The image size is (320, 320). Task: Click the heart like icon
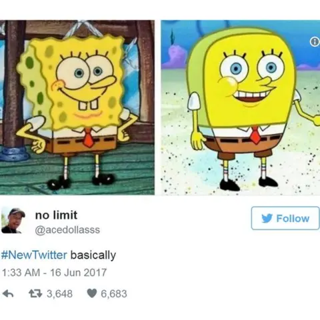click(x=91, y=293)
